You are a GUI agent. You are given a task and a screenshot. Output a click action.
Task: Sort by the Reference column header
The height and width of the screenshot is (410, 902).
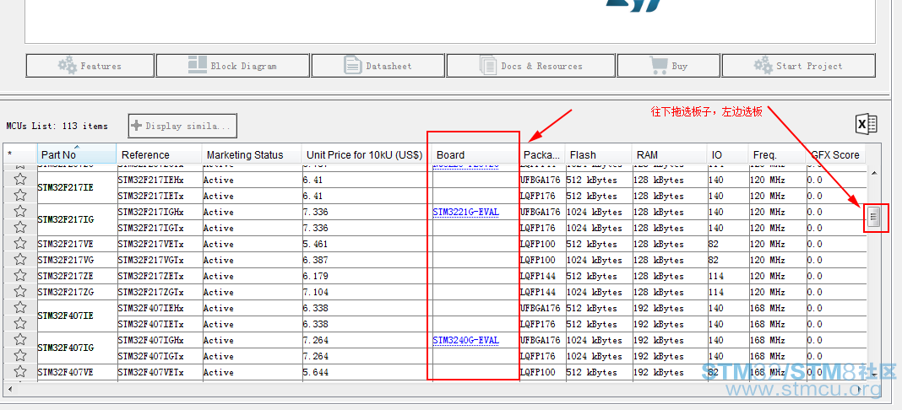[x=160, y=154]
